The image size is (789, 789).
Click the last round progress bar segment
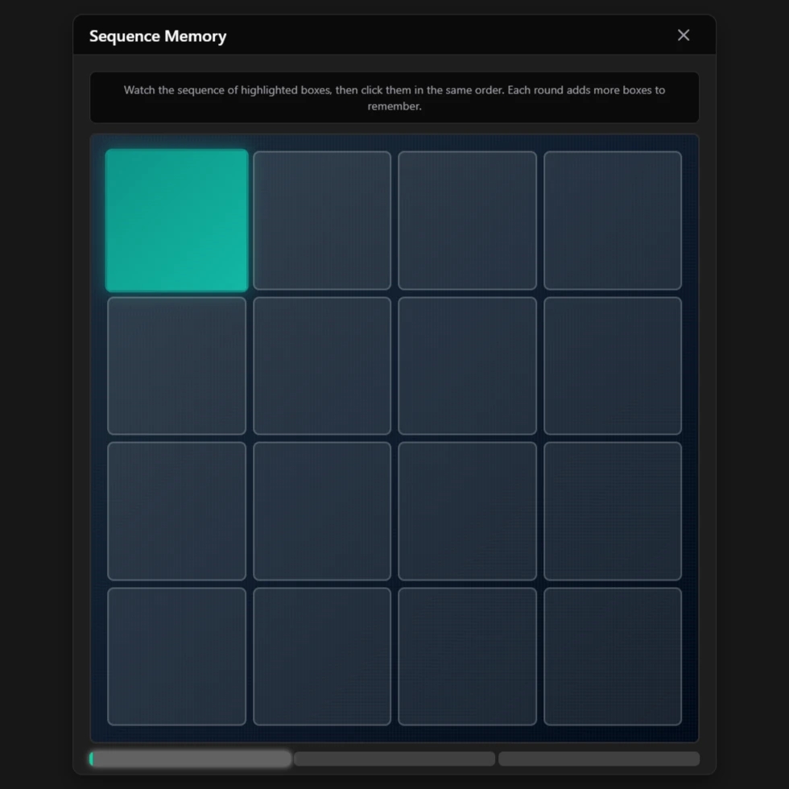tap(599, 758)
